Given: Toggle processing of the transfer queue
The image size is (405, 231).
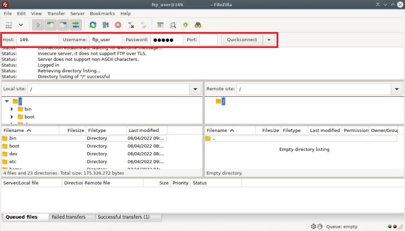Looking at the screenshot, I should 105,25.
